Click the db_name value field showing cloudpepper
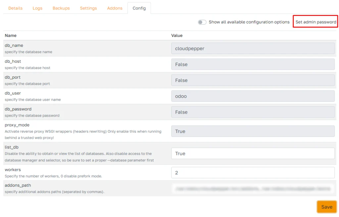Image resolution: width=339 pixels, height=217 pixels. [x=253, y=48]
